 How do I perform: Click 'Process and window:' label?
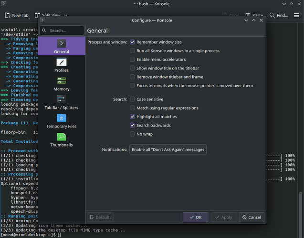[x=107, y=42]
